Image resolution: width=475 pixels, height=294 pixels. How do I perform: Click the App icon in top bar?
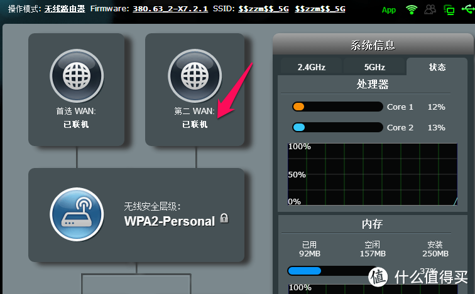pyautogui.click(x=389, y=9)
